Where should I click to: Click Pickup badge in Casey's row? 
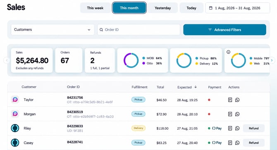138,143
